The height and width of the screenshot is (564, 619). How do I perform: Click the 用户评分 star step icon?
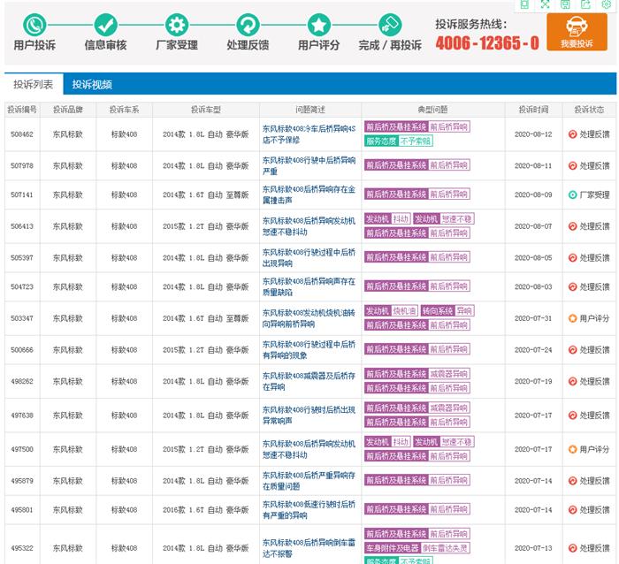[319, 25]
